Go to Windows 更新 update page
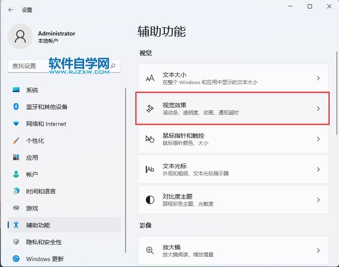The image size is (339, 267). 44,259
